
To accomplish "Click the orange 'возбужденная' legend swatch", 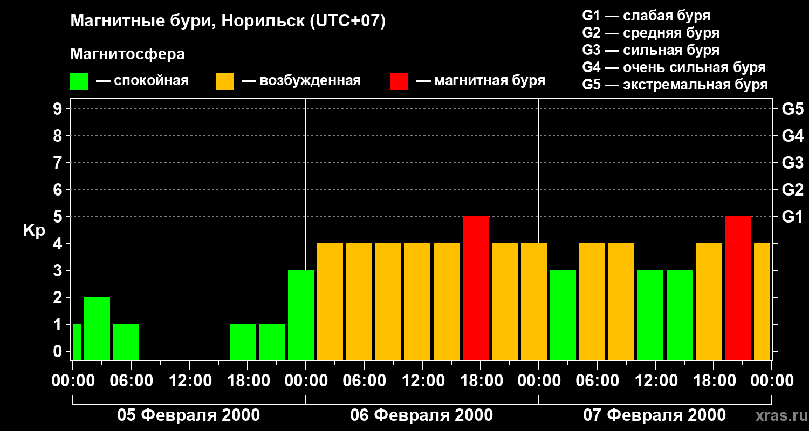I will [224, 81].
